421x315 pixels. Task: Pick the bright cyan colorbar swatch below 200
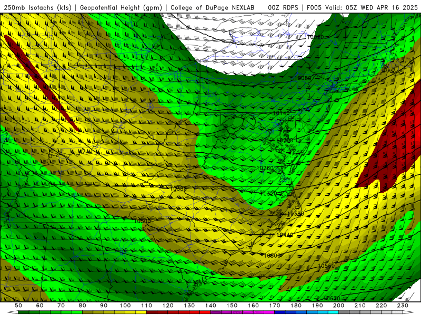click(x=333, y=312)
